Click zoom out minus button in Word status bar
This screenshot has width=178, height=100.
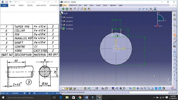tap(38, 93)
